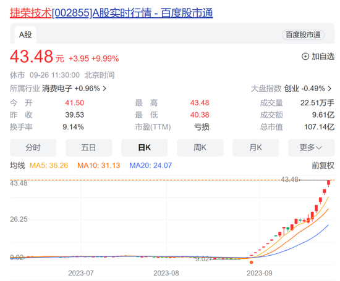Screen dimensions: 340x281
Task: Click the 百度股市通 badge button
Action: [303, 35]
